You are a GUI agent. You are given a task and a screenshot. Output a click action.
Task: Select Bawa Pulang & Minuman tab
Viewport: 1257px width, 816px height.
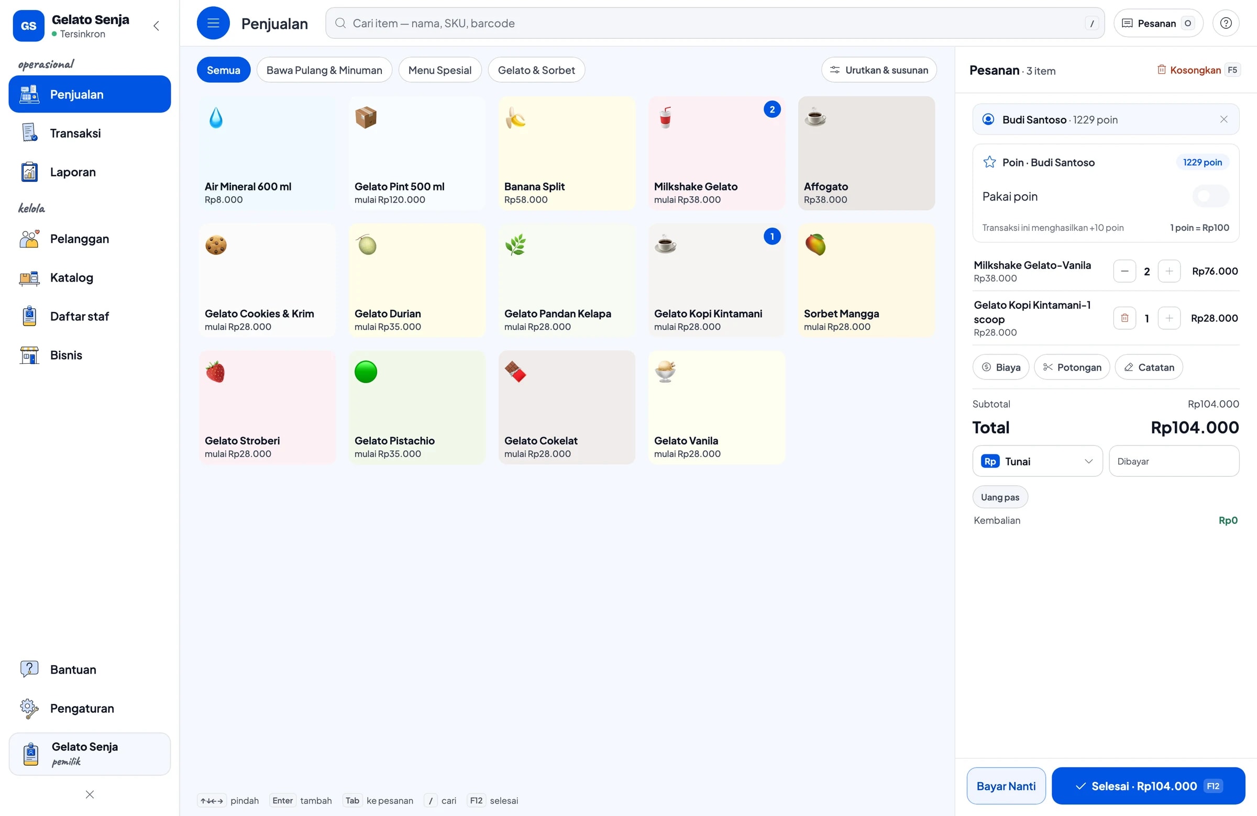[x=324, y=70]
